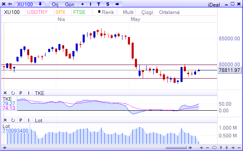Click the Lot panel title label
The width and height of the screenshot is (243, 151).
tap(39, 121)
